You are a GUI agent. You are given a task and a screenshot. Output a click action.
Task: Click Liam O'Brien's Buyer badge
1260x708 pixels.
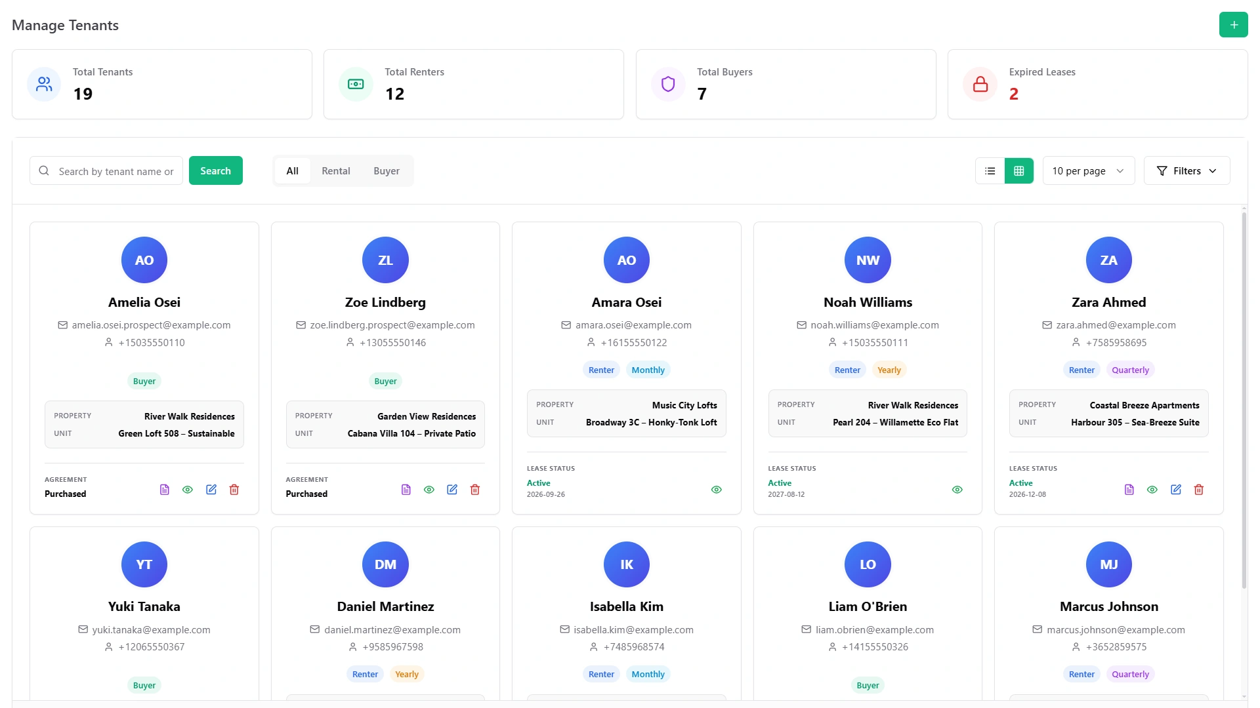(868, 686)
